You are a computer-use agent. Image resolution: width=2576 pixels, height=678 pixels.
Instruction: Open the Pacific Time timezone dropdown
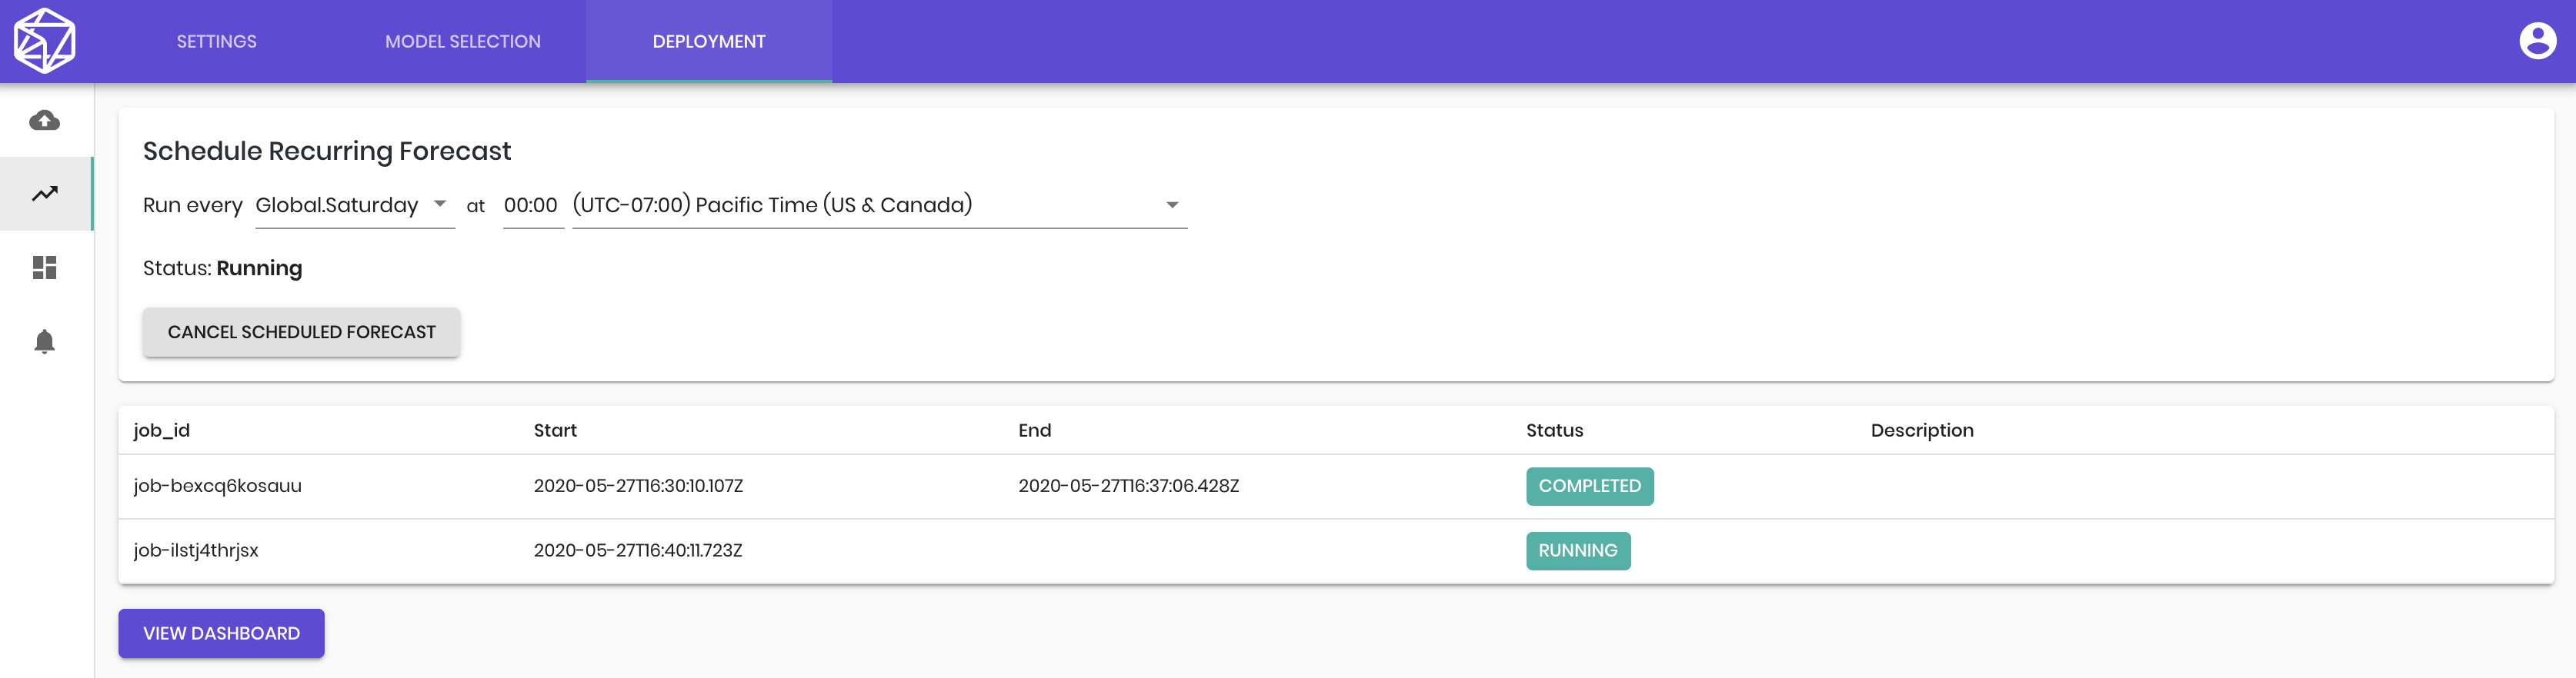[879, 204]
